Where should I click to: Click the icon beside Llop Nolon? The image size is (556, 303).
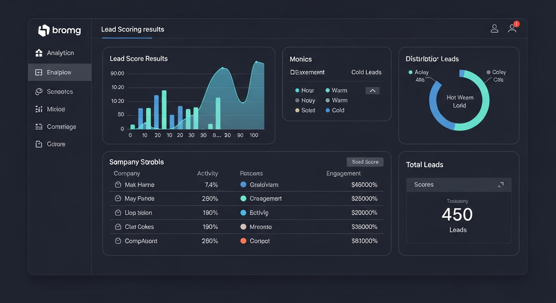coord(118,213)
